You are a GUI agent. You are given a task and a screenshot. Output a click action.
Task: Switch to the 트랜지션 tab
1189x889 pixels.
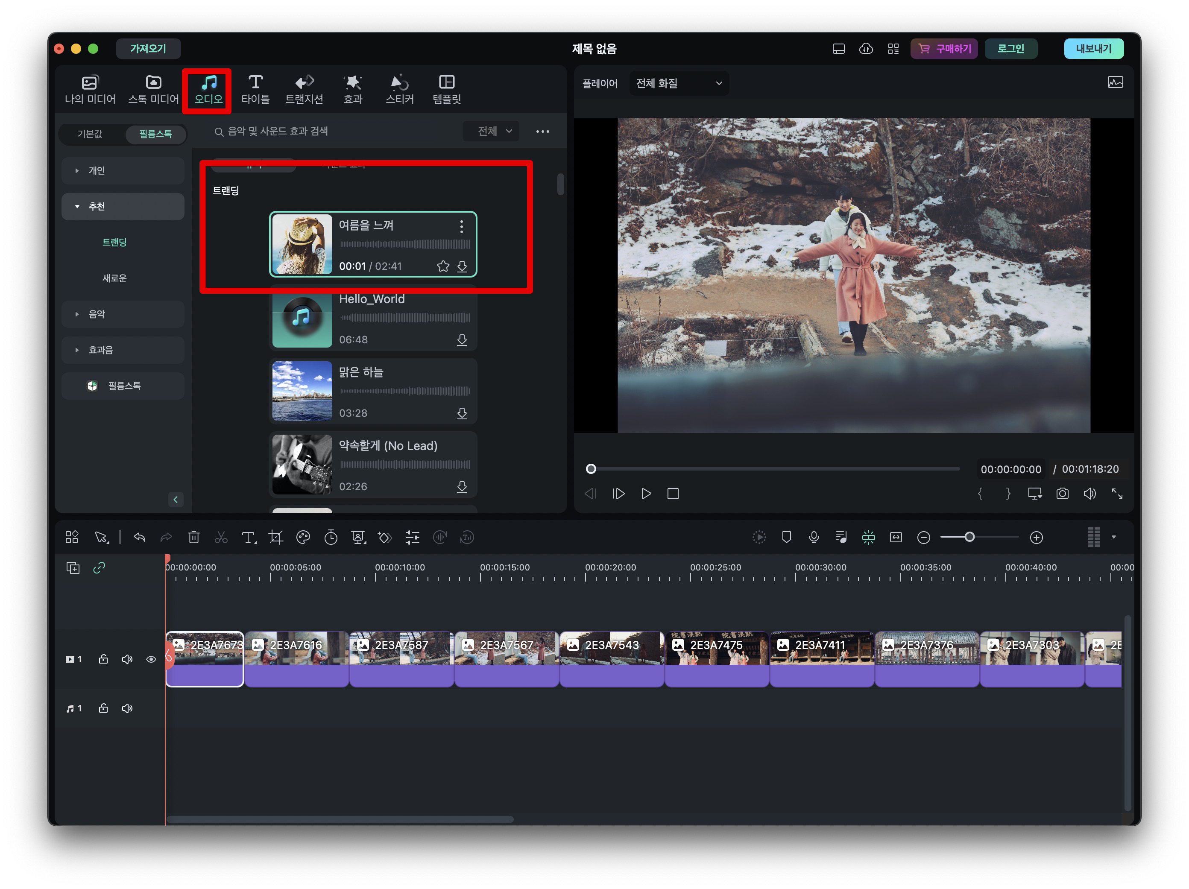click(x=304, y=89)
